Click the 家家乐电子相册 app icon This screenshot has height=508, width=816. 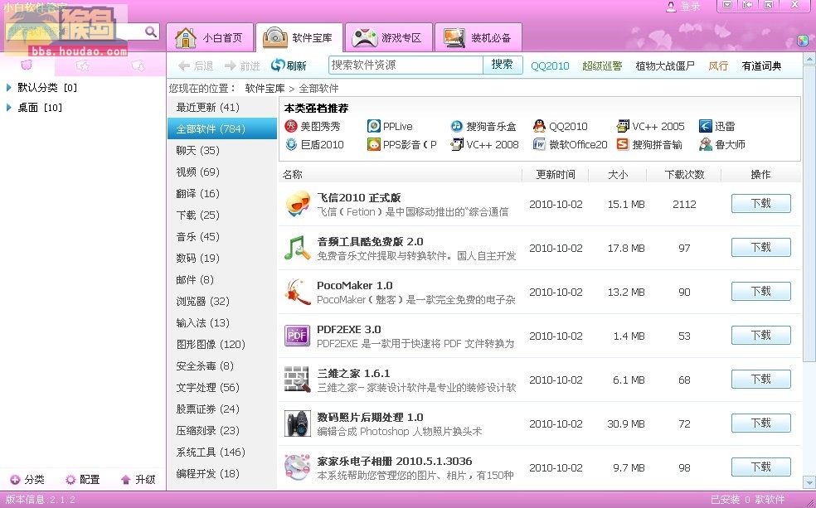pyautogui.click(x=298, y=467)
